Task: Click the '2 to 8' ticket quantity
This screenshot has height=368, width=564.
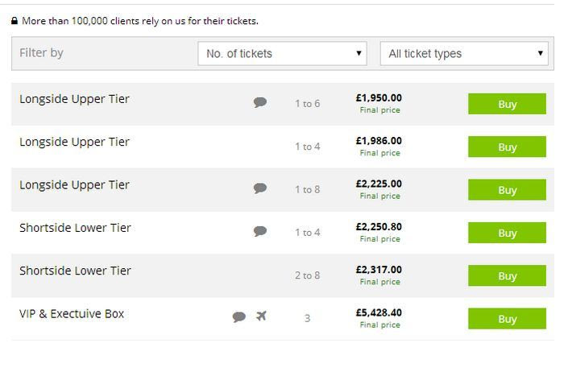Action: point(307,275)
